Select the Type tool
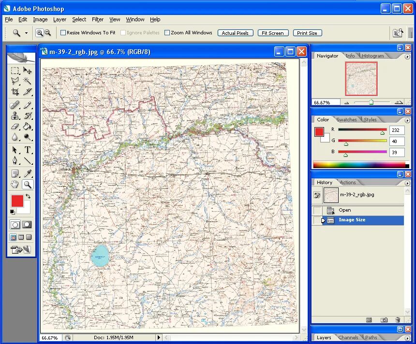416x344 pixels. (27, 150)
